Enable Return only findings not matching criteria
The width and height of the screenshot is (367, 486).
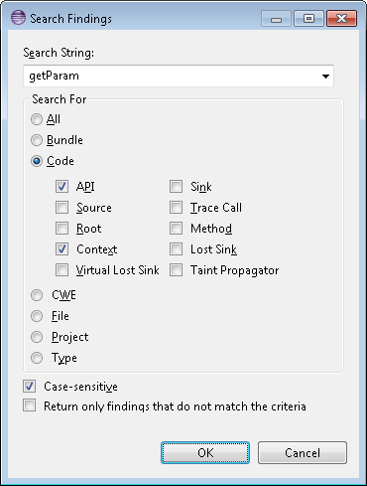30,405
